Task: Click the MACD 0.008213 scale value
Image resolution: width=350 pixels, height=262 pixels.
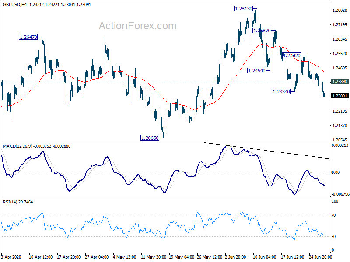Action: pyautogui.click(x=340, y=145)
